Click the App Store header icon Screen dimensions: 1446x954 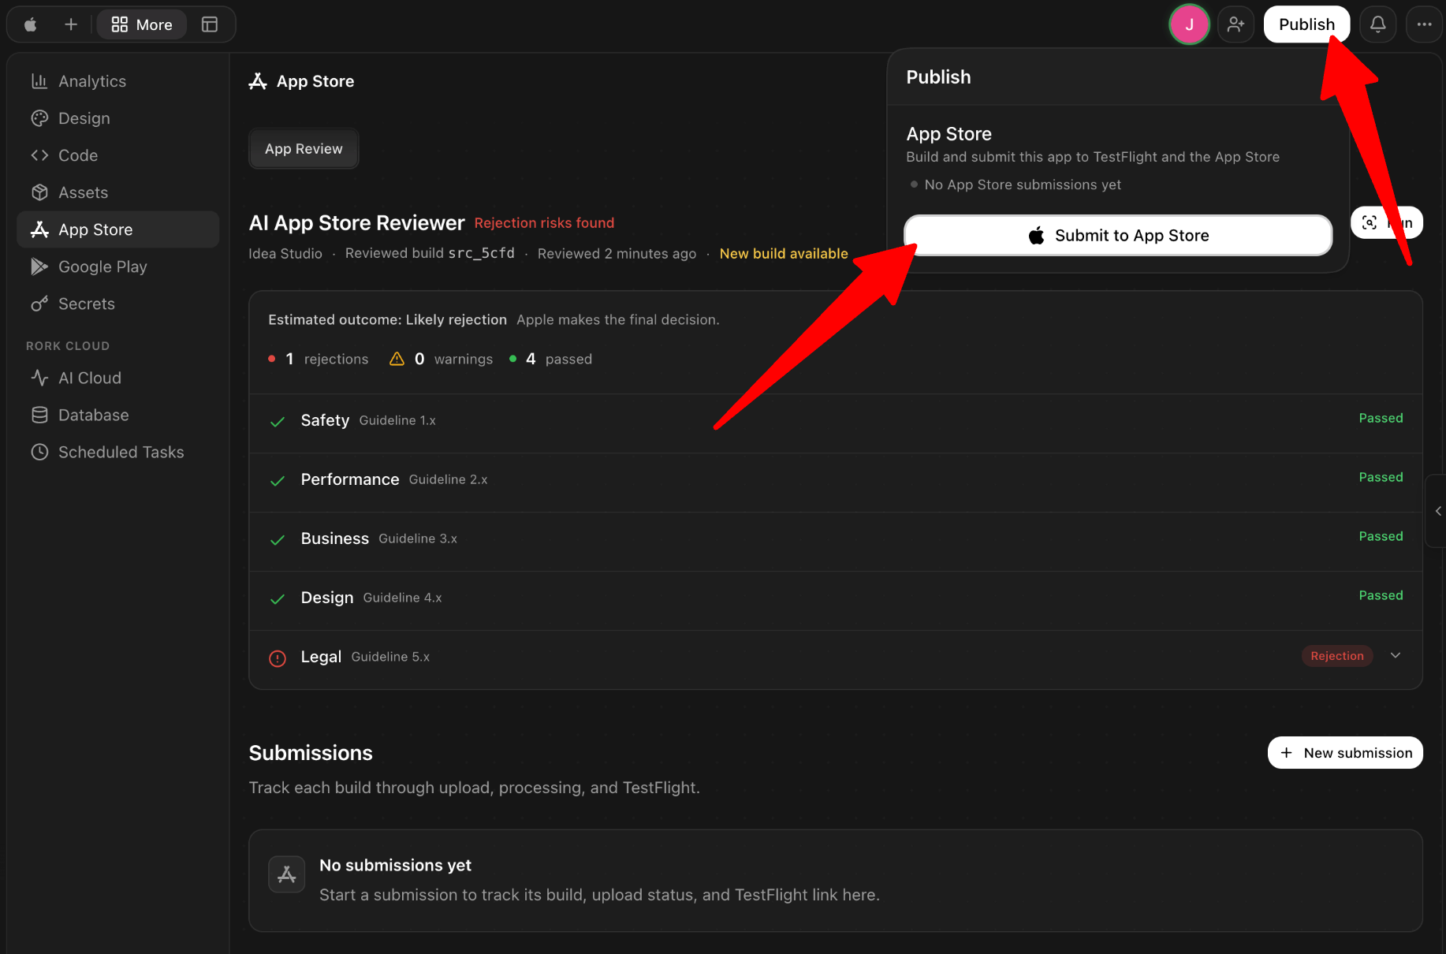[x=258, y=81]
